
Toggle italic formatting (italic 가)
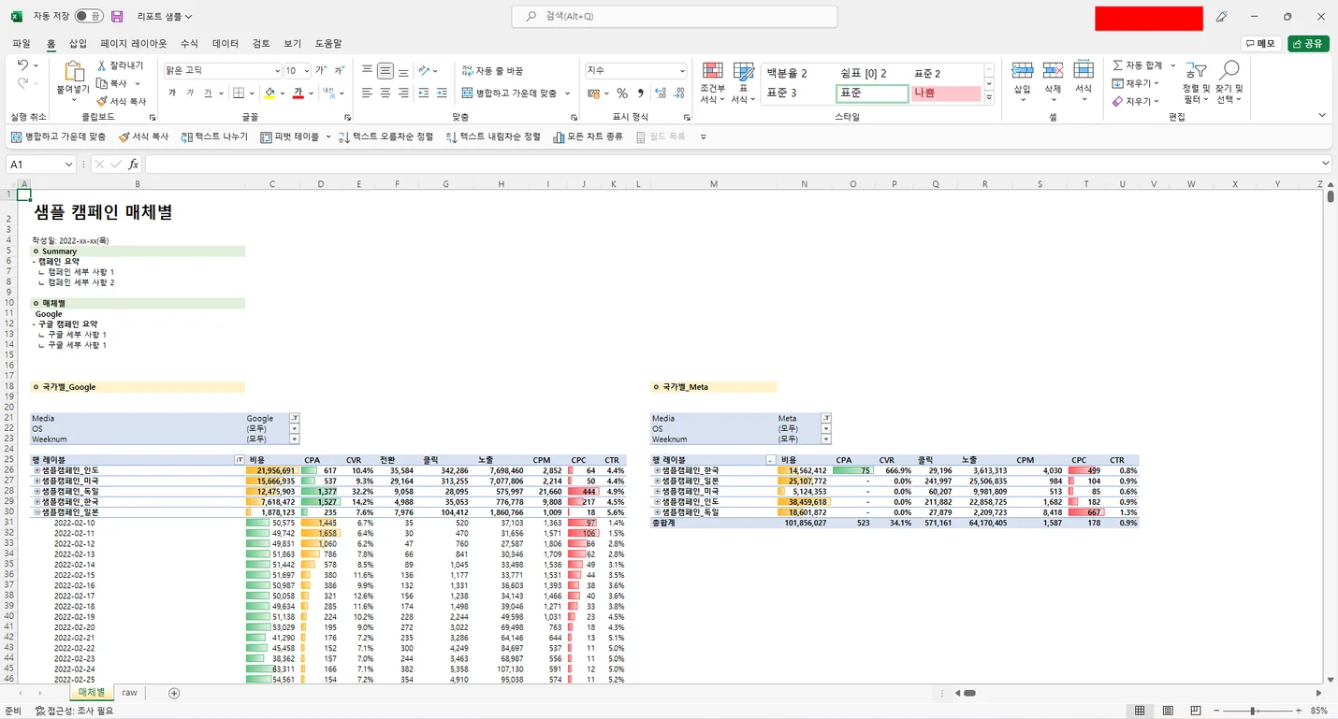(x=190, y=93)
